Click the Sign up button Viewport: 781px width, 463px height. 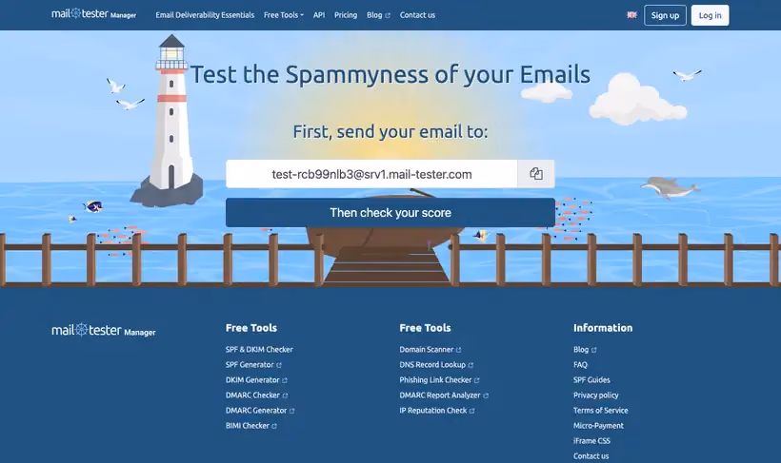(x=665, y=15)
